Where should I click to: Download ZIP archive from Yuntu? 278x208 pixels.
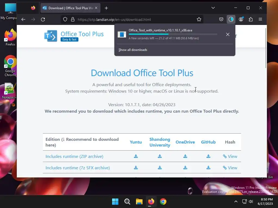tap(136, 156)
